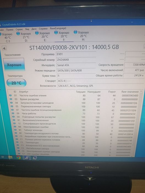Click the 20 °C temperature button
The width and height of the screenshot is (145, 193).
pos(16,83)
